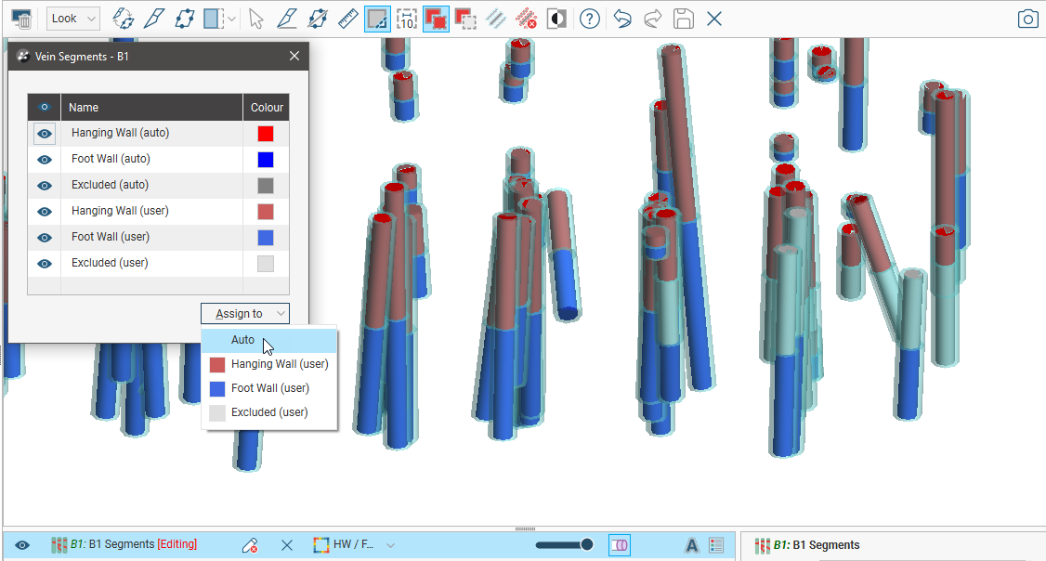Image resolution: width=1046 pixels, height=561 pixels.
Task: Toggle B1 Segments visibility eye in scene list
Action: 22,545
